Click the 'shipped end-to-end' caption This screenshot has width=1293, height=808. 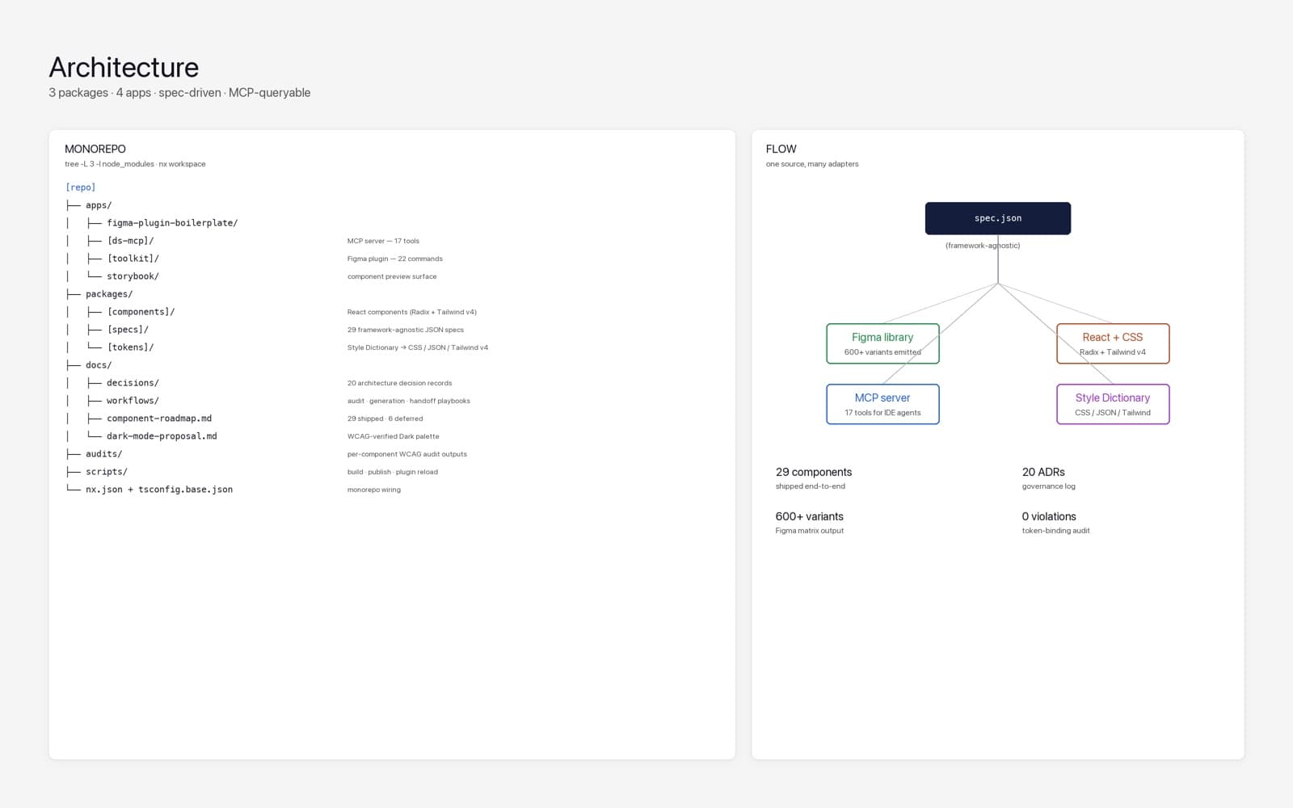(811, 486)
